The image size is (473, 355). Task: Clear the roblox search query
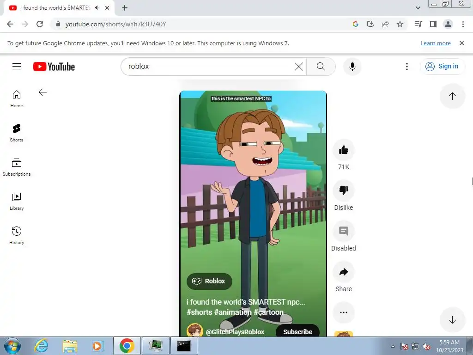pyautogui.click(x=299, y=67)
